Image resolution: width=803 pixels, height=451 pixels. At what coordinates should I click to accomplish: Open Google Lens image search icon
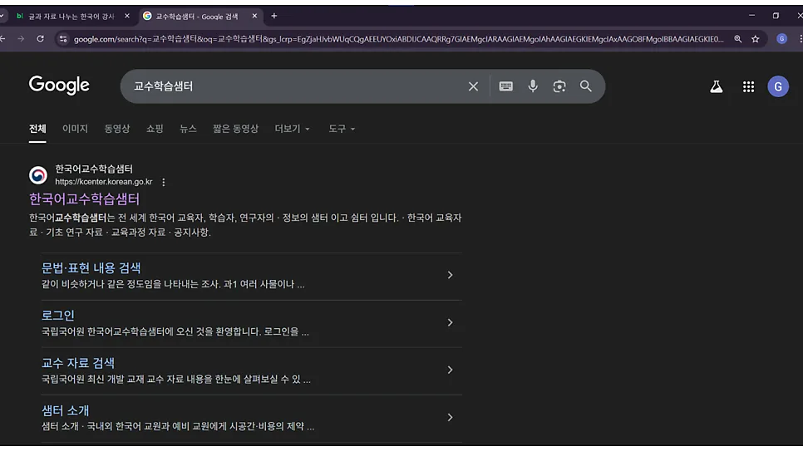pyautogui.click(x=559, y=86)
